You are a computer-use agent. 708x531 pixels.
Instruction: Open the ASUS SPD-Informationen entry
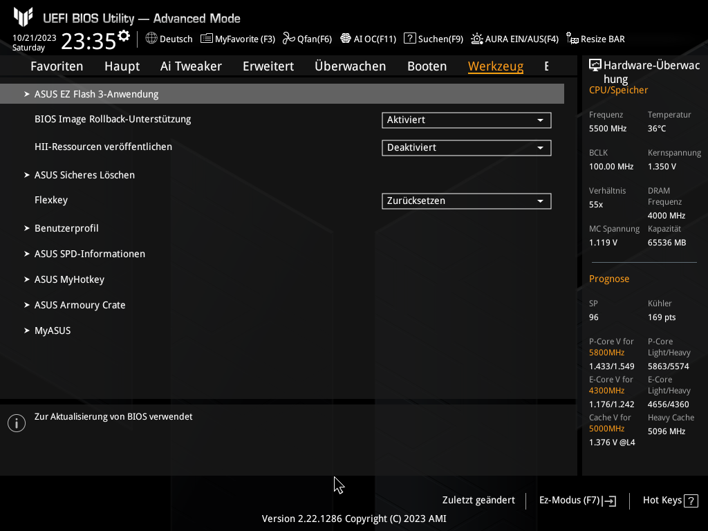[x=90, y=254]
